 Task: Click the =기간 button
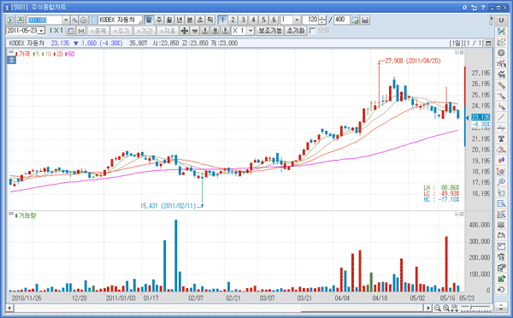tap(144, 31)
